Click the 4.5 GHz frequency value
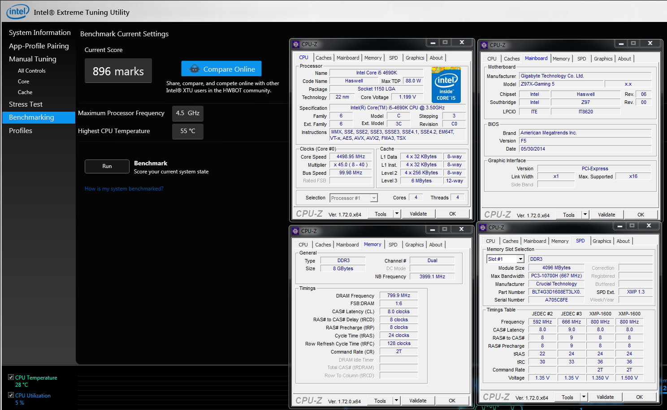This screenshot has height=410, width=667. point(188,113)
